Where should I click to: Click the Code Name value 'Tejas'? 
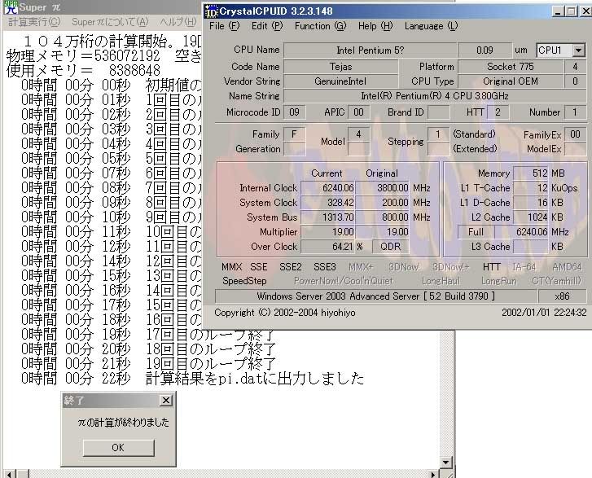point(341,67)
